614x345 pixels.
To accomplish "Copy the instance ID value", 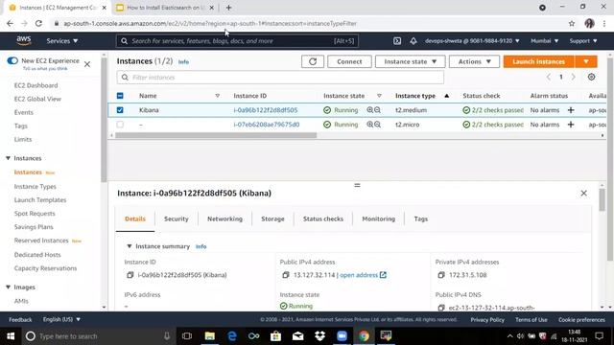I will (x=130, y=275).
